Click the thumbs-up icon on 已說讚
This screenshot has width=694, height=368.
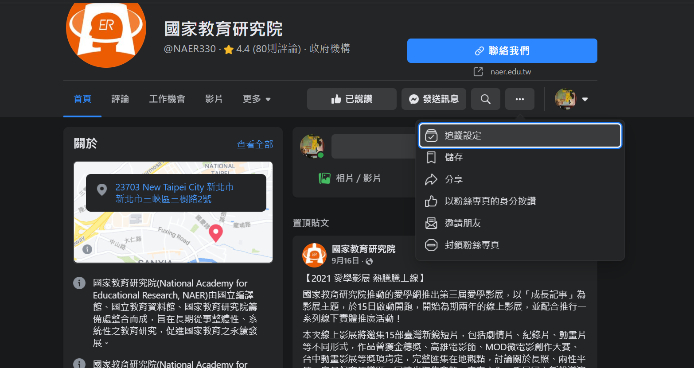pos(336,99)
